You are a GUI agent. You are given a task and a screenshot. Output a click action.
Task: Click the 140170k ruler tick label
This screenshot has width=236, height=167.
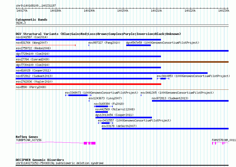(x=22, y=11)
